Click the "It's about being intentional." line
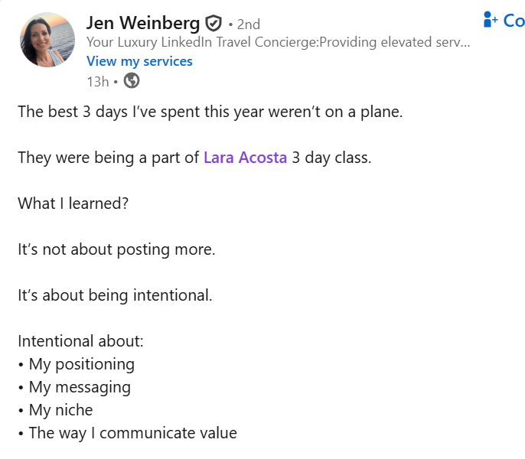 click(115, 295)
